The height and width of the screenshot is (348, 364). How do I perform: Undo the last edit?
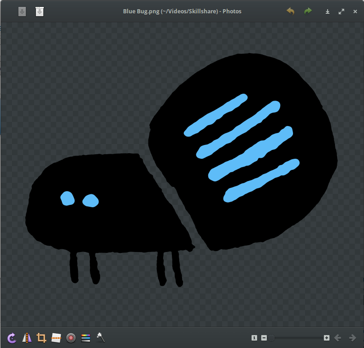tap(290, 11)
